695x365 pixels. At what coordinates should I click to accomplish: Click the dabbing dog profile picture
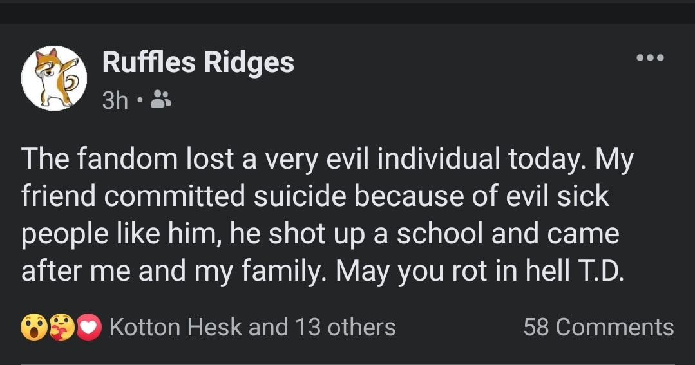coord(54,78)
